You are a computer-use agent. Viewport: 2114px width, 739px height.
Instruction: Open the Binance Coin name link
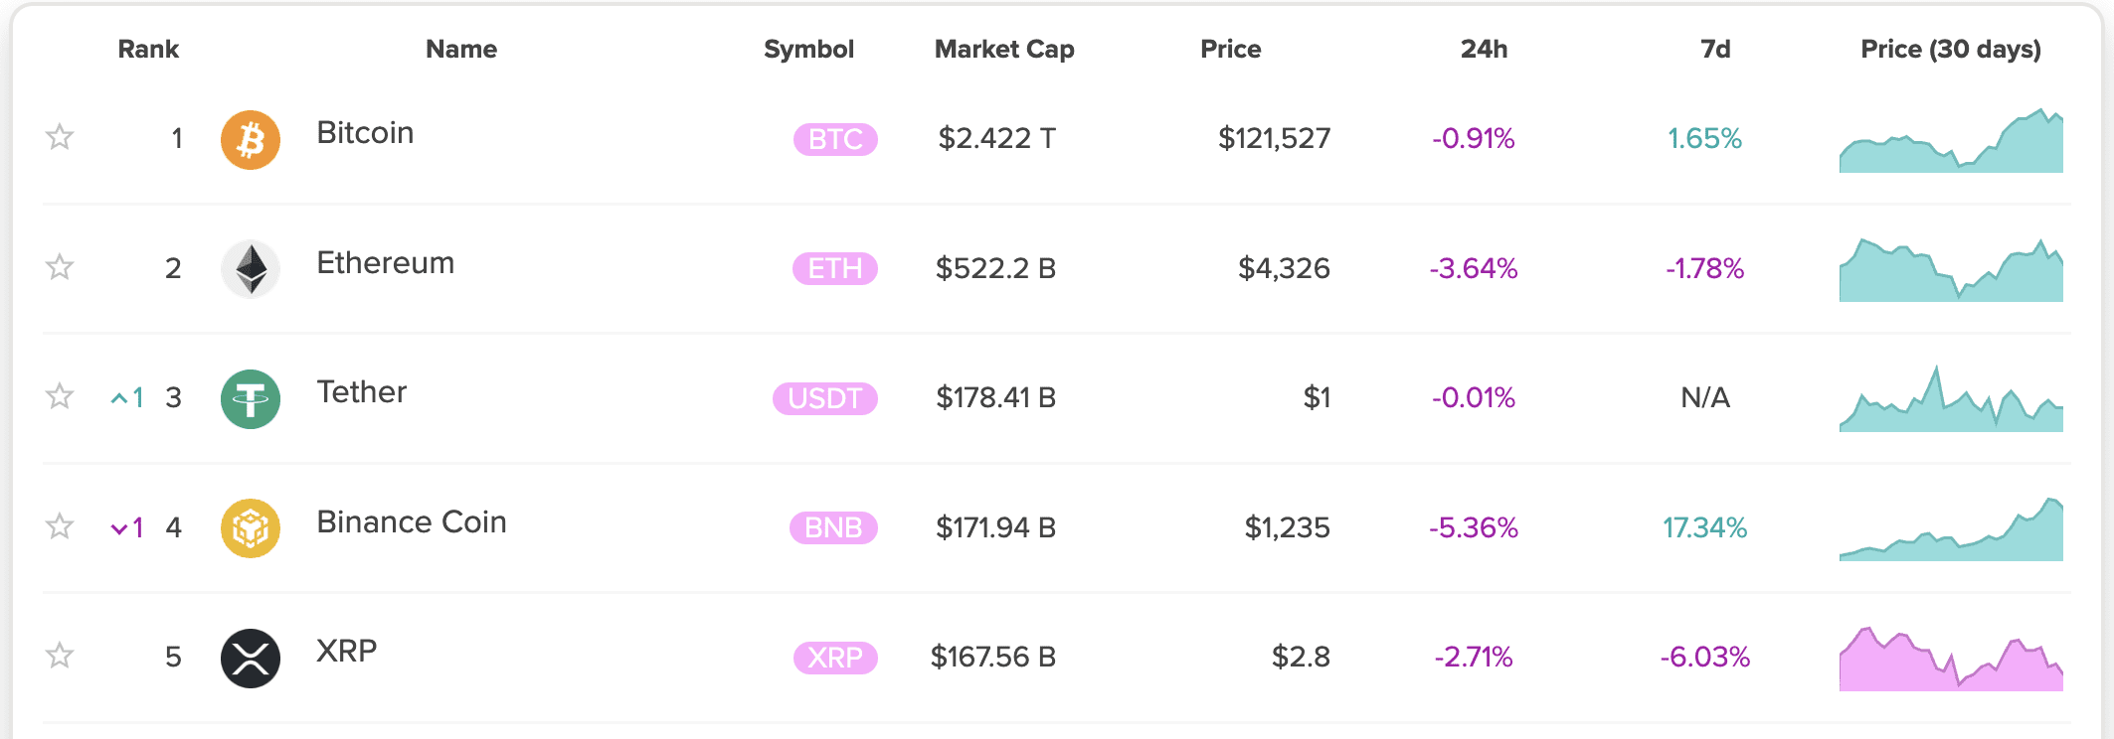(412, 522)
